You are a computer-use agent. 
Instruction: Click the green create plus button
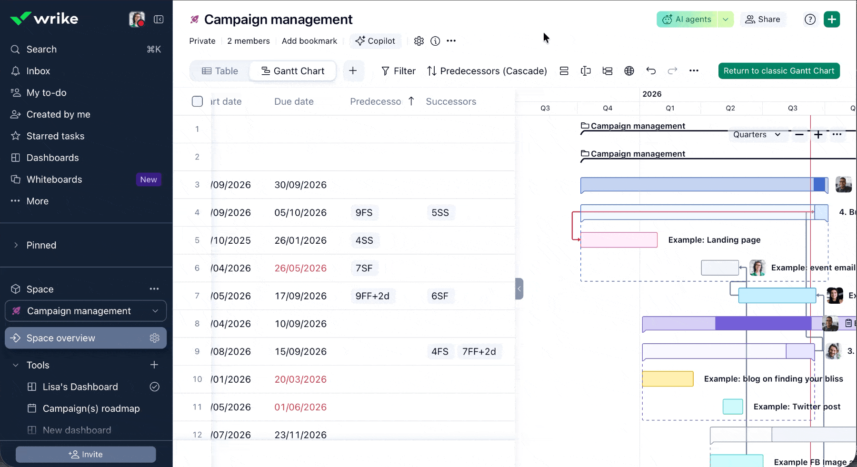[x=832, y=20]
